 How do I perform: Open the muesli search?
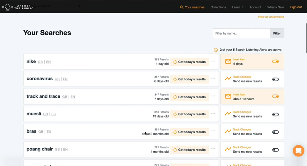coord(34,114)
